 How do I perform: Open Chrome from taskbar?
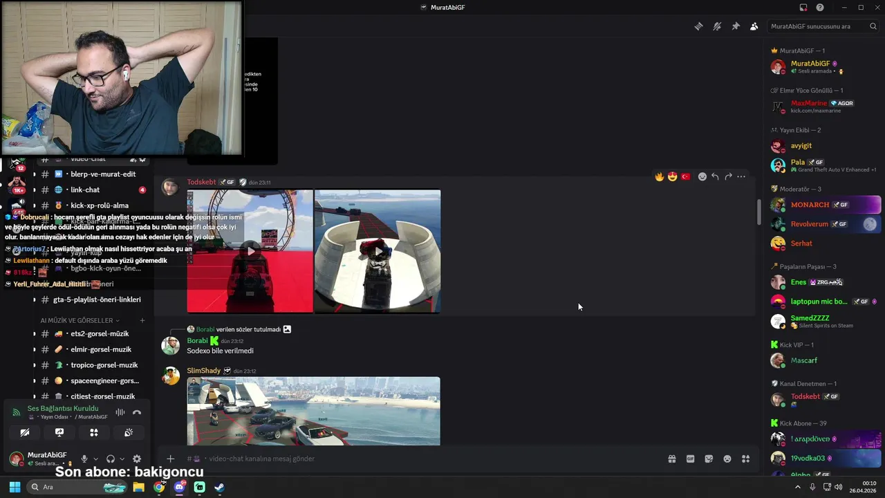pyautogui.click(x=159, y=487)
